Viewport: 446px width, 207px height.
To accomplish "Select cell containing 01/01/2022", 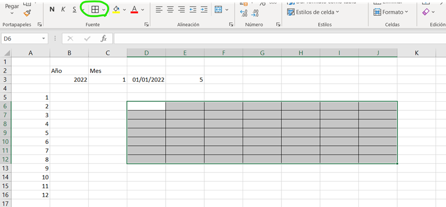I will coord(146,80).
